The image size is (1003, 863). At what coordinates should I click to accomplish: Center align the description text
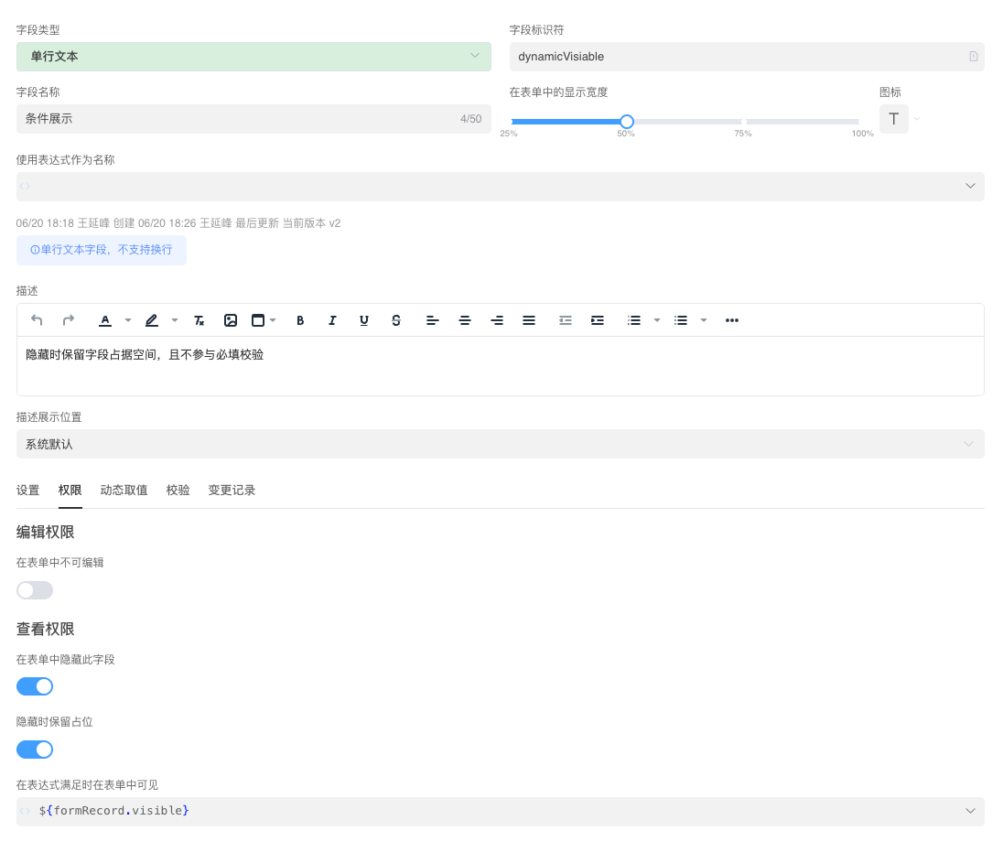pyautogui.click(x=465, y=320)
